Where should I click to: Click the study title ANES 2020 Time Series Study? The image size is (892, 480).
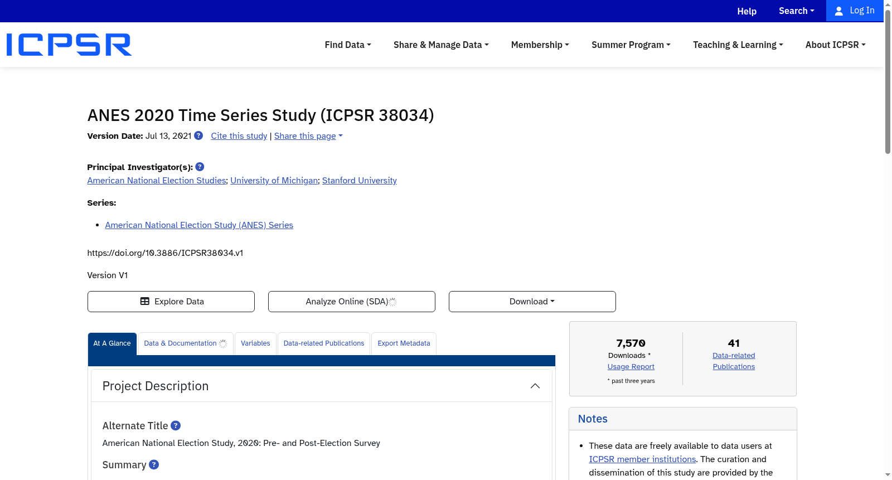260,115
